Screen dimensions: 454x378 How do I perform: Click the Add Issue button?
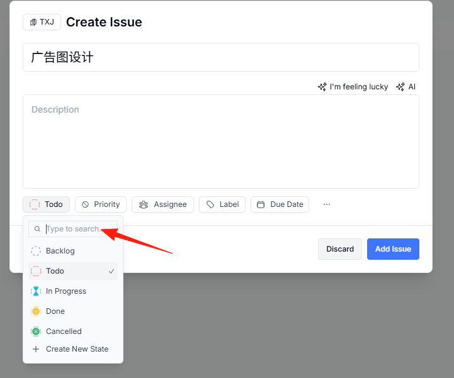tap(393, 249)
